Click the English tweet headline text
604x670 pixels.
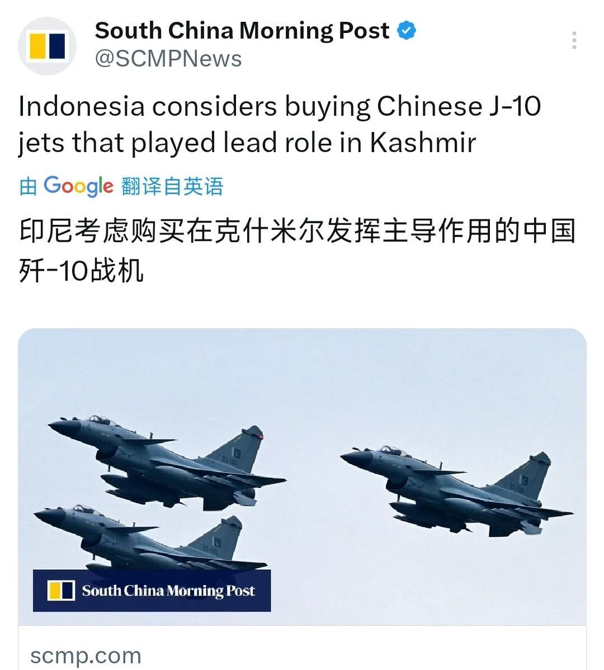(x=280, y=124)
